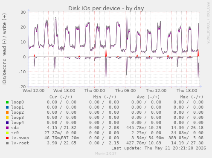
Task: Click the green loop0 legend swatch
Action: pyautogui.click(x=7, y=102)
